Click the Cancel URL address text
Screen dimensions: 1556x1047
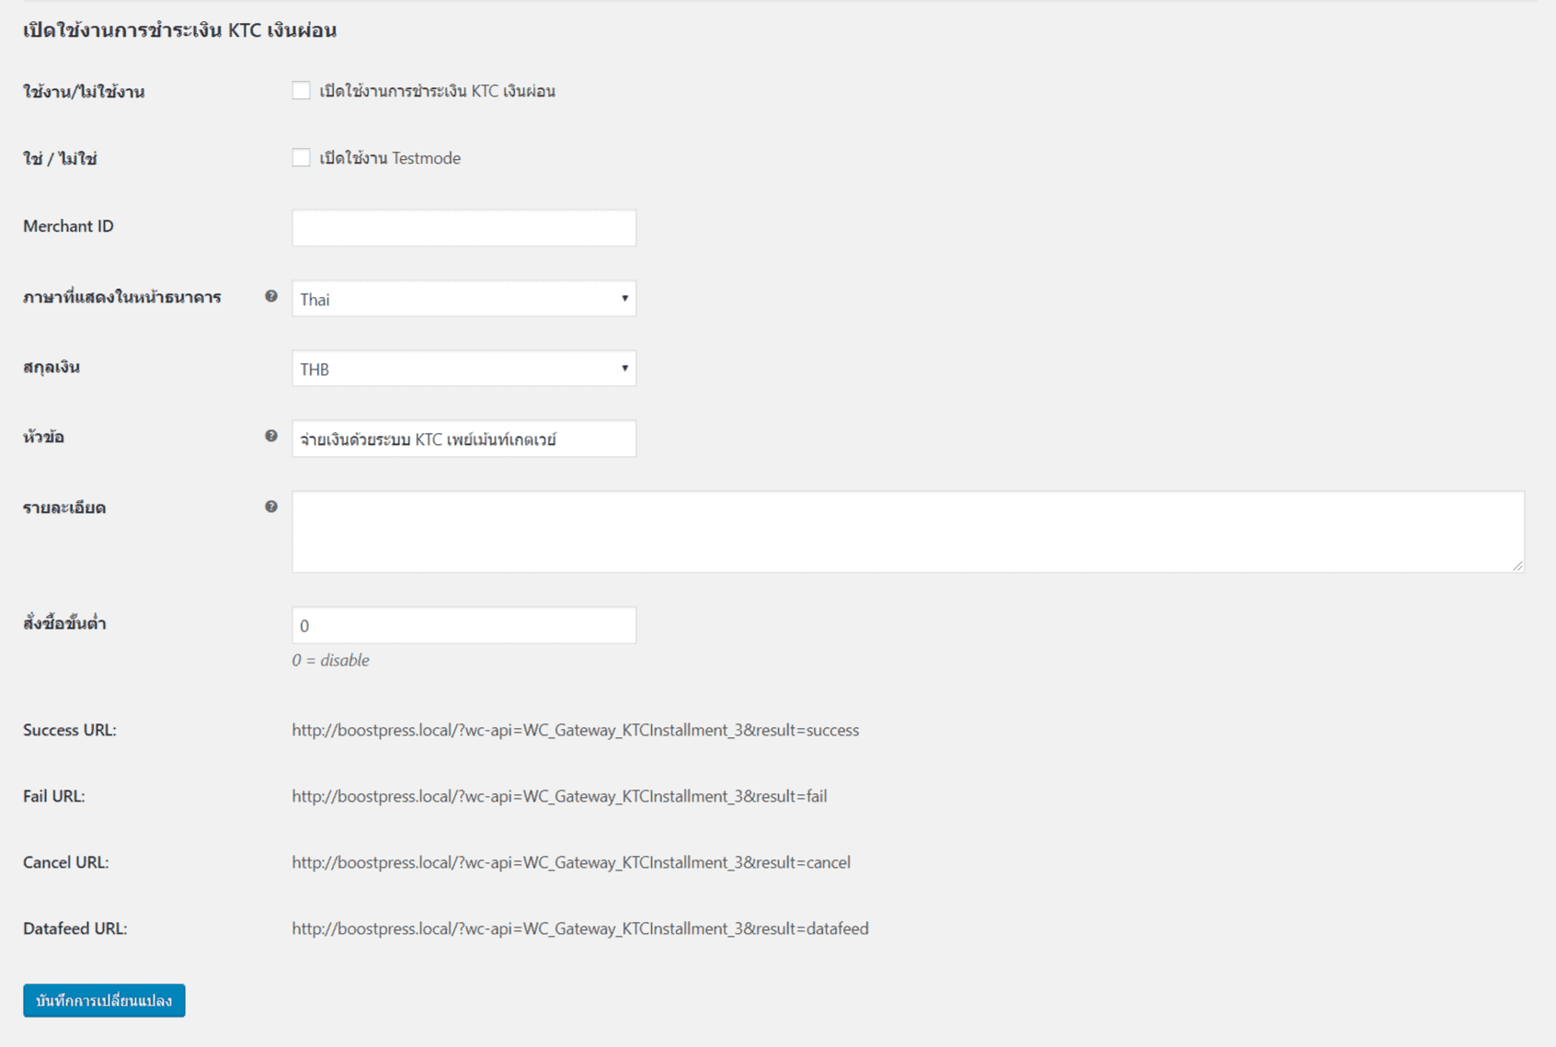pos(570,862)
